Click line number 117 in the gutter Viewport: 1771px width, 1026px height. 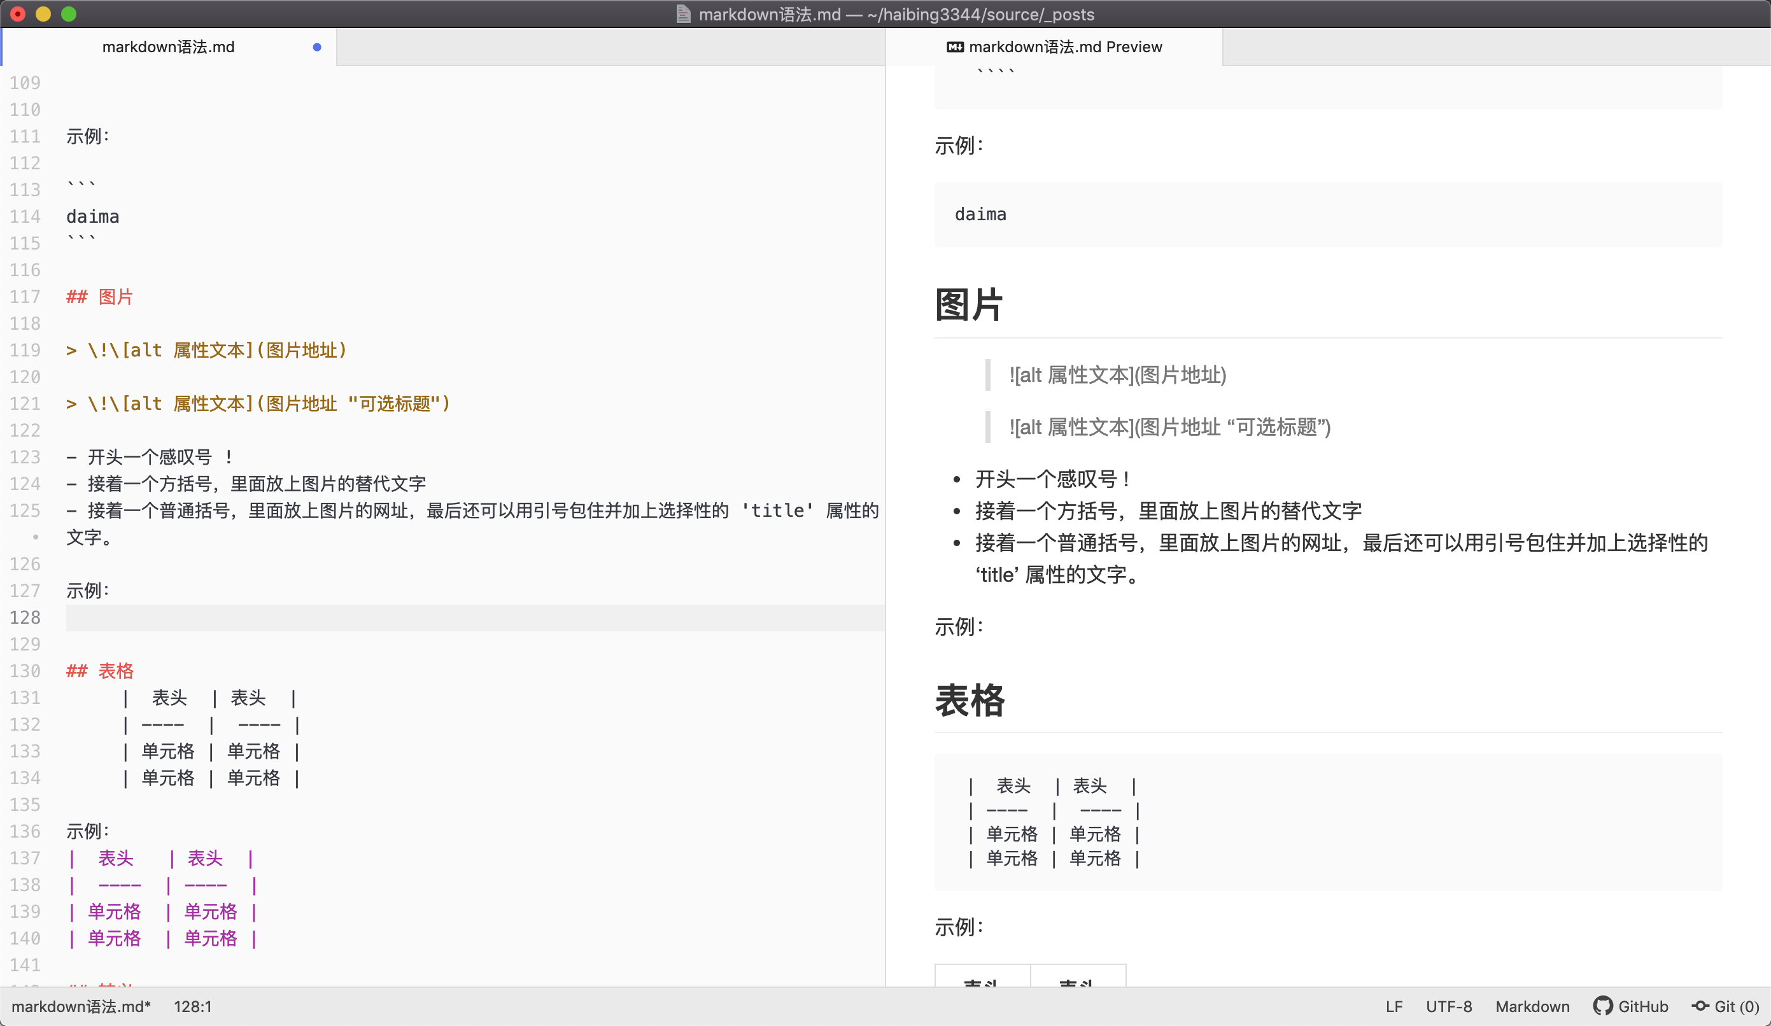point(25,297)
